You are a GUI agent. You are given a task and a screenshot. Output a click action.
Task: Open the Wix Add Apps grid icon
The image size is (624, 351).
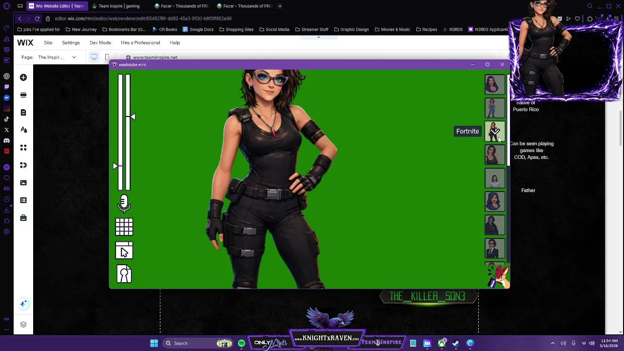pyautogui.click(x=23, y=148)
